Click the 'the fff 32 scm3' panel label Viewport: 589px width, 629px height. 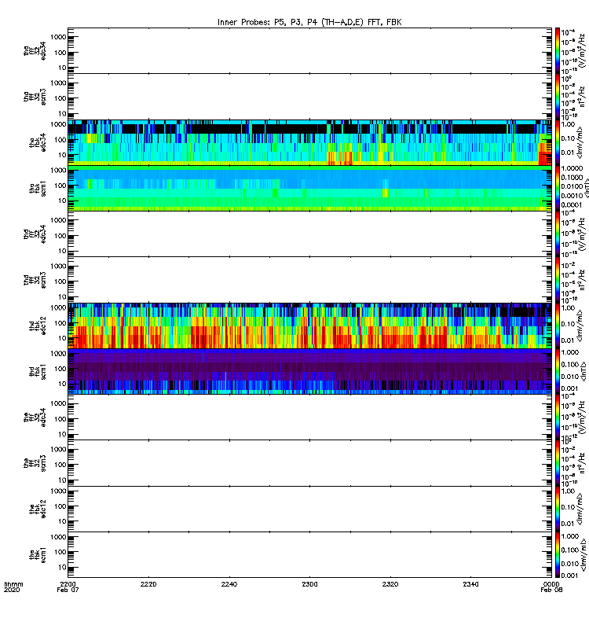coord(35,463)
